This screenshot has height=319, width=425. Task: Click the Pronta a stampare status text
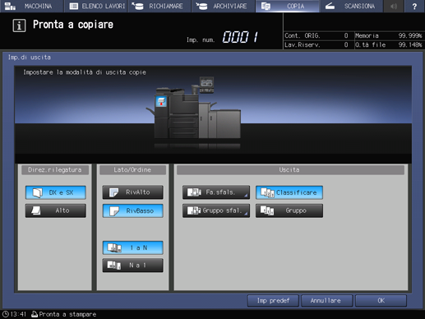pyautogui.click(x=67, y=314)
